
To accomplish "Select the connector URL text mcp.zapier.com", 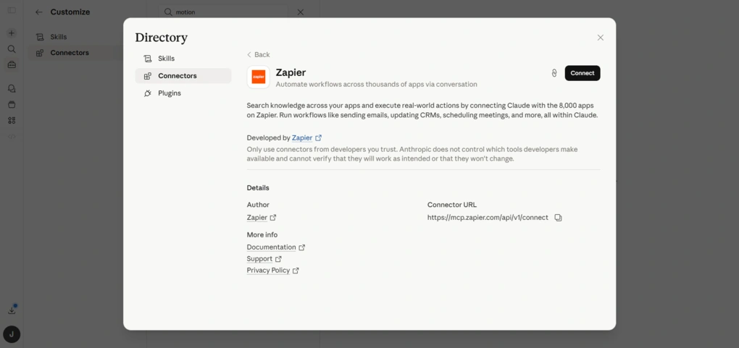I will 488,218.
